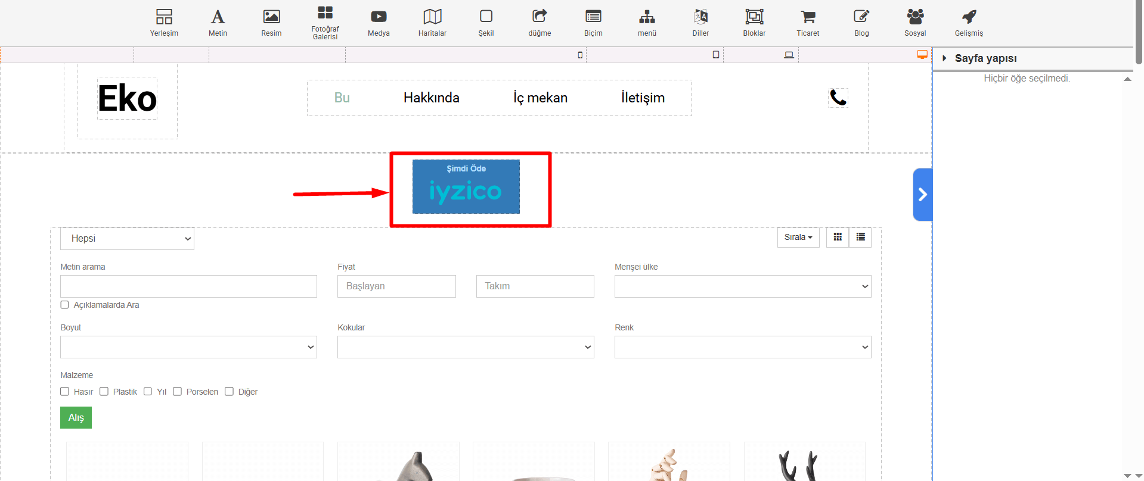The image size is (1144, 481).
Task: Check the Diğer material checkbox
Action: (x=229, y=392)
